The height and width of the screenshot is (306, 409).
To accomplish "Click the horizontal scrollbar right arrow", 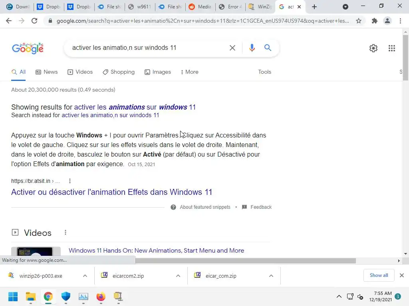I will 399,261.
